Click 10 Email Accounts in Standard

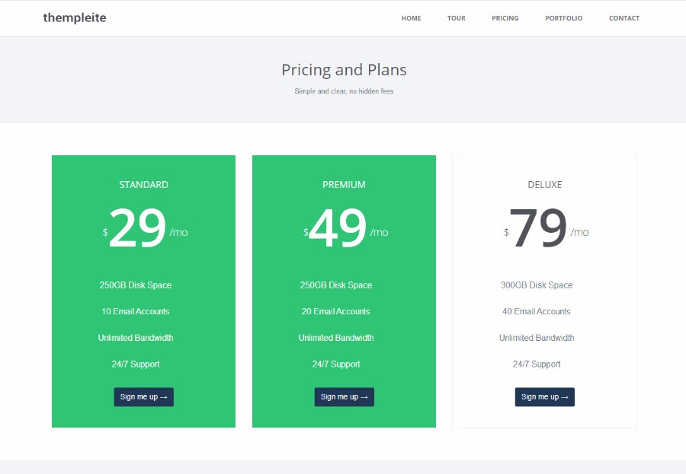tap(135, 311)
